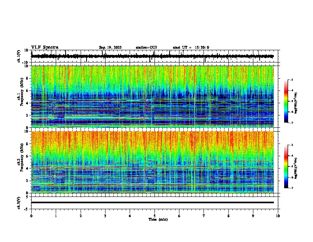313x242 pixels.
Task: Click the ch.1 spectrogram color scale bar
Action: [x=286, y=101]
